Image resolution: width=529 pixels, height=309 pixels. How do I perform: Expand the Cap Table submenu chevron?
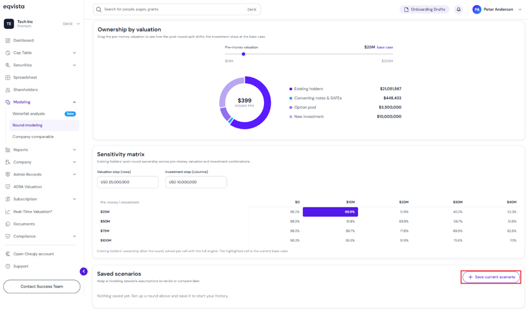(74, 53)
